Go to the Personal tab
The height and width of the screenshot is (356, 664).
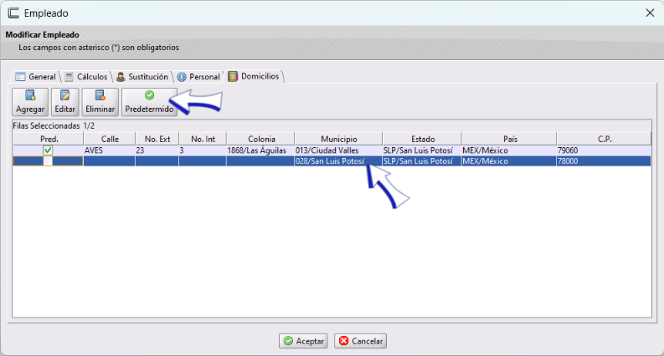click(x=198, y=77)
